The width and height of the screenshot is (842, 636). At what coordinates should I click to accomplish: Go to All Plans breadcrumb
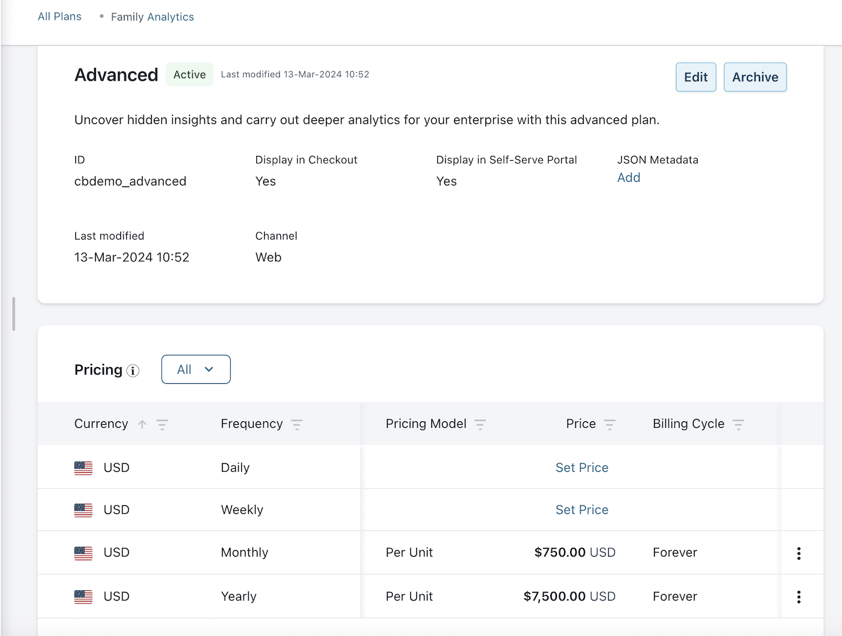pos(60,16)
